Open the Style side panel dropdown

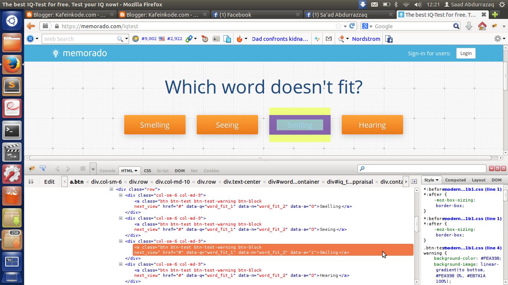[438, 180]
